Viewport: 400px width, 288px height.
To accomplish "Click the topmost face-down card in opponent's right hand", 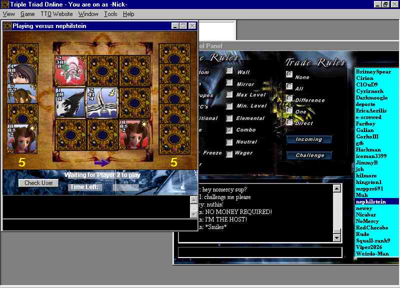I will [174, 54].
